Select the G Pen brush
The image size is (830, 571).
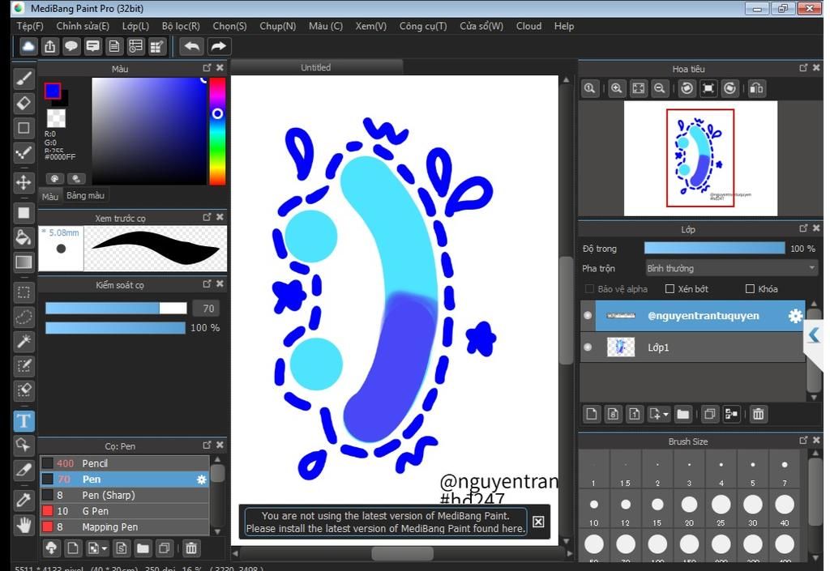pos(124,511)
